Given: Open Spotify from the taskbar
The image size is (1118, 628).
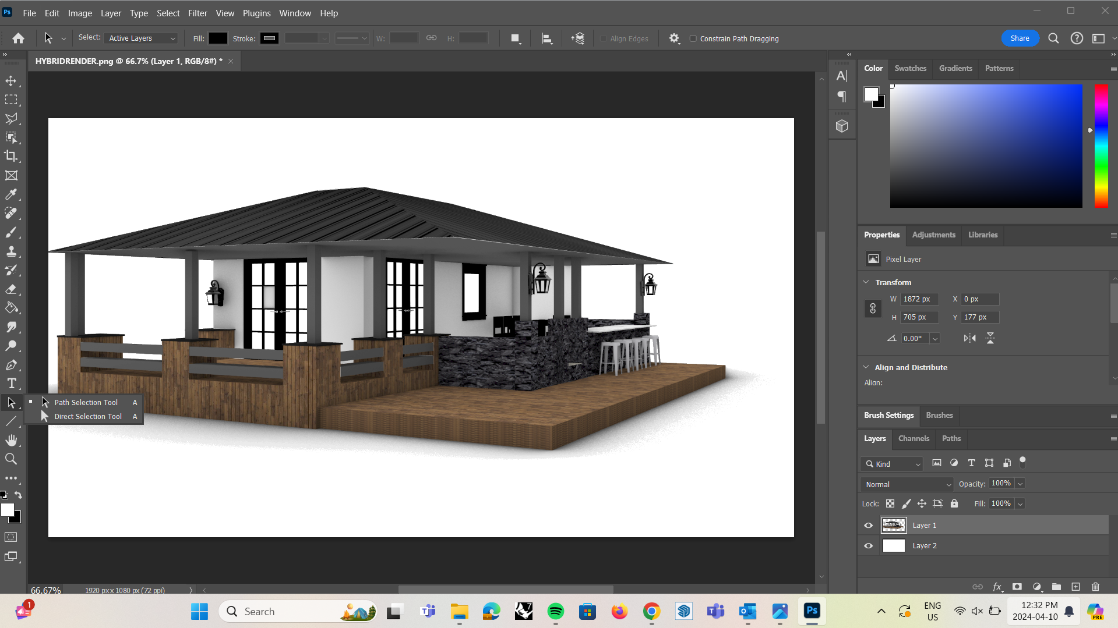Looking at the screenshot, I should (x=555, y=611).
